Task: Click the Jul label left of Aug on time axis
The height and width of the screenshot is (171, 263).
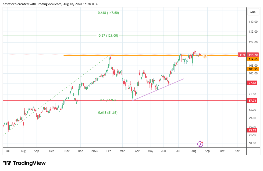Action: click(x=8, y=151)
